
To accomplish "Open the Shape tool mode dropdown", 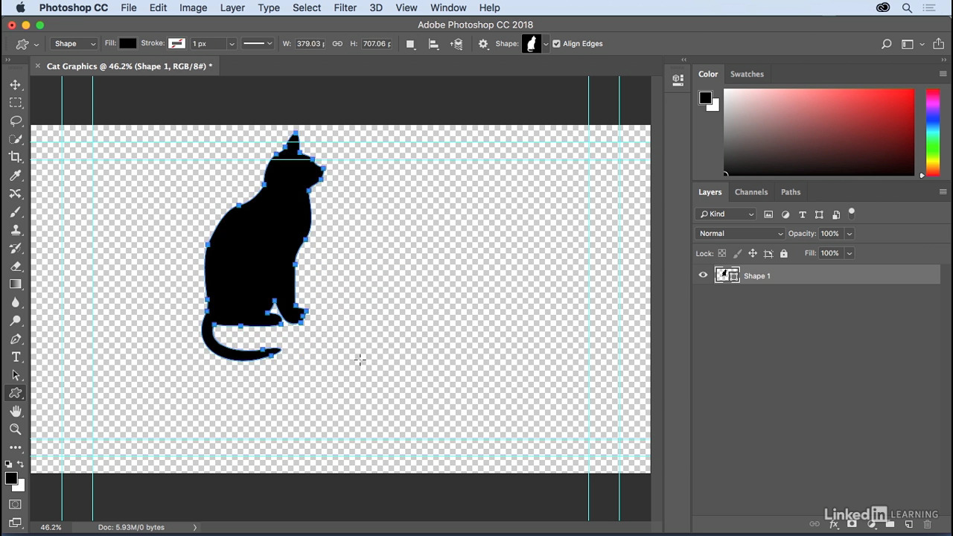I will (74, 44).
